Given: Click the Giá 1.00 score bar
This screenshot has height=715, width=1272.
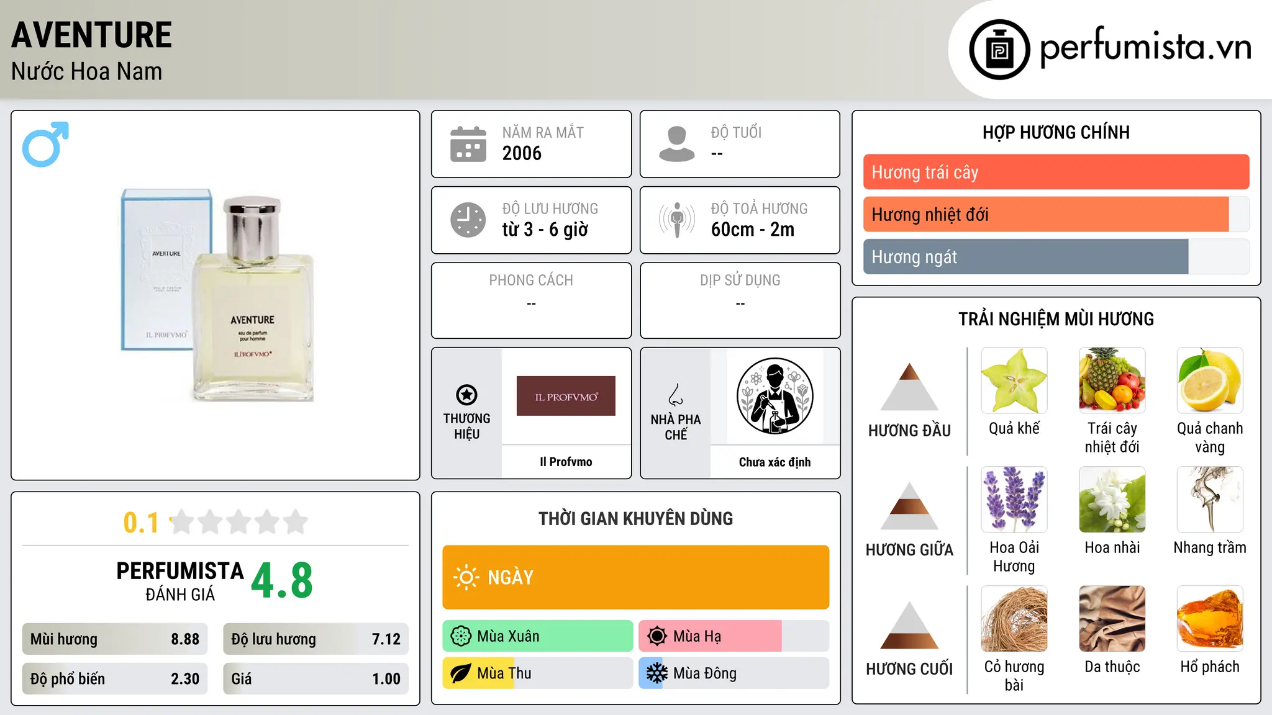Looking at the screenshot, I should 316,678.
